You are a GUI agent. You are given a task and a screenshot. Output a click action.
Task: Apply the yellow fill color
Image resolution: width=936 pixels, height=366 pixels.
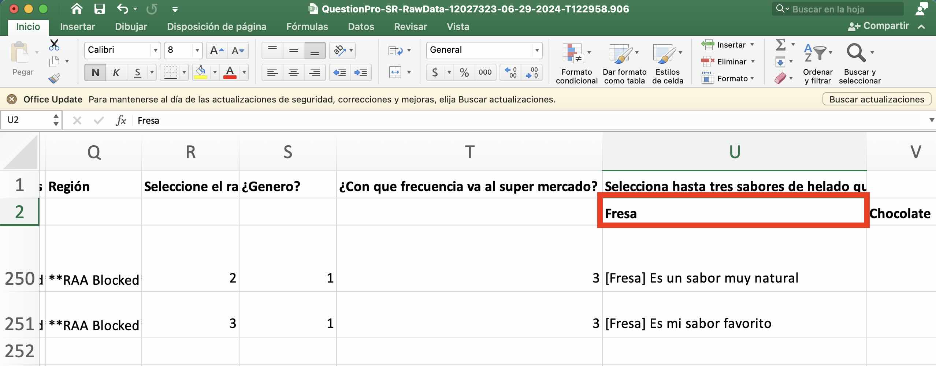201,72
